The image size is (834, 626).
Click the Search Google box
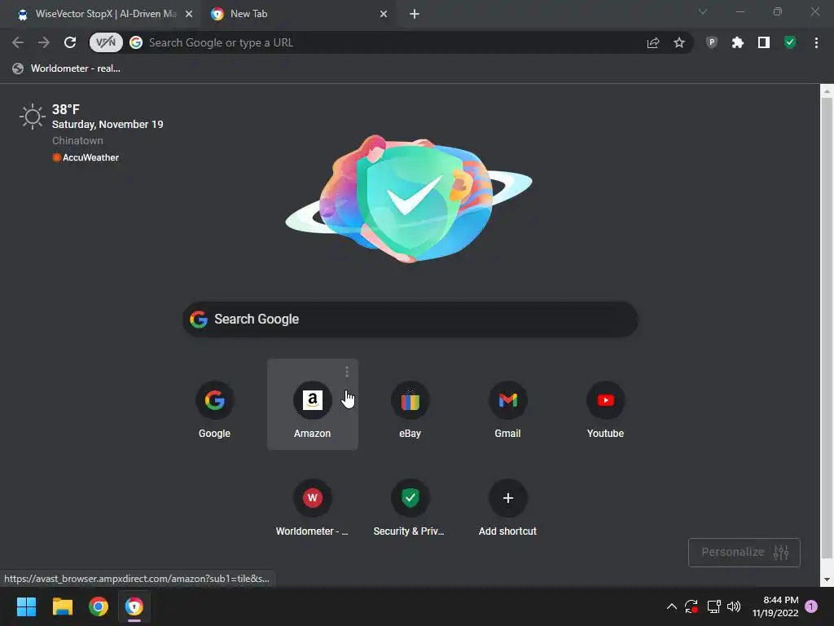coord(410,320)
